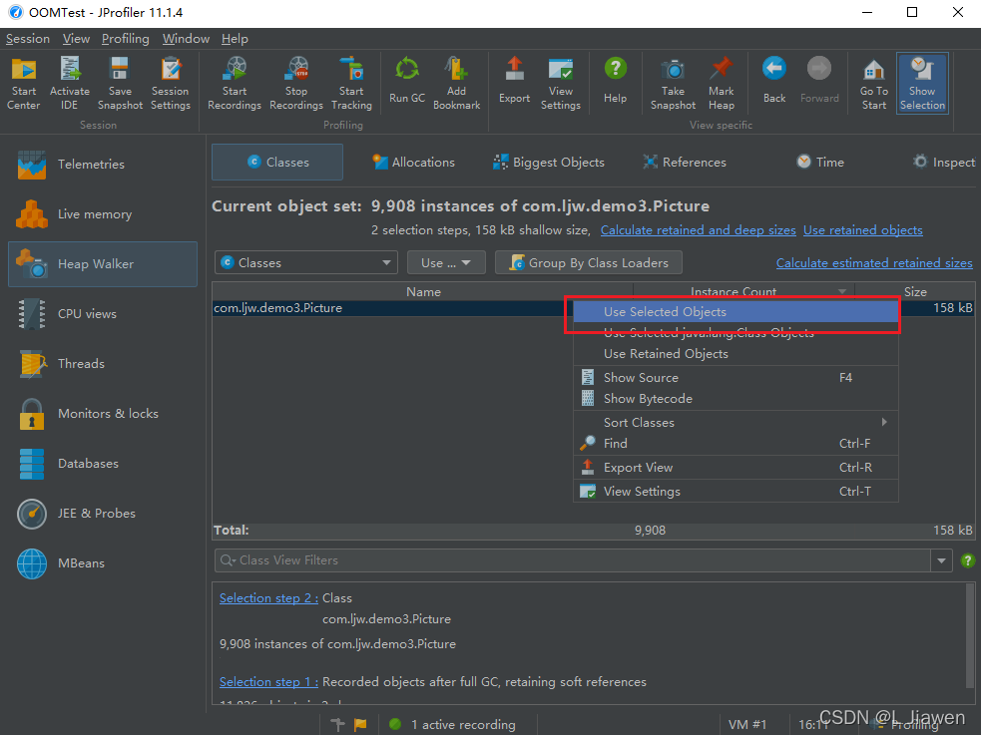981x735 pixels.
Task: Sort by the Name column header
Action: (x=423, y=292)
